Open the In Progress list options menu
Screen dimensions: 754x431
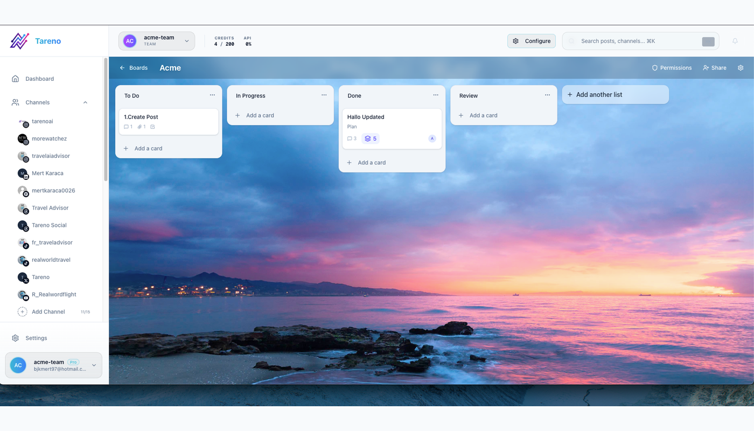point(324,95)
